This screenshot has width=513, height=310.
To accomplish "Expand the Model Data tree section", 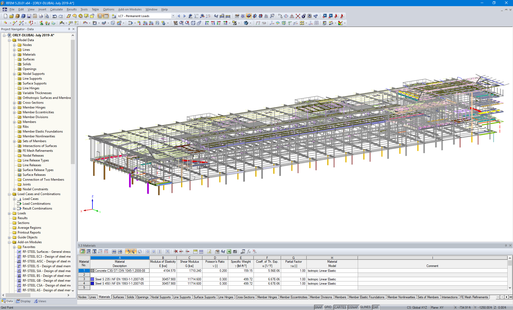I will tap(9, 40).
